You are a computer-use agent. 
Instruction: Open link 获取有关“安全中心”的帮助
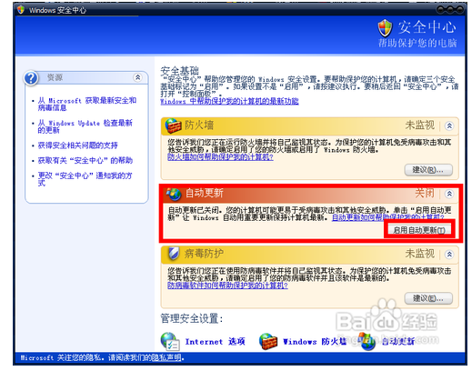[85, 160]
